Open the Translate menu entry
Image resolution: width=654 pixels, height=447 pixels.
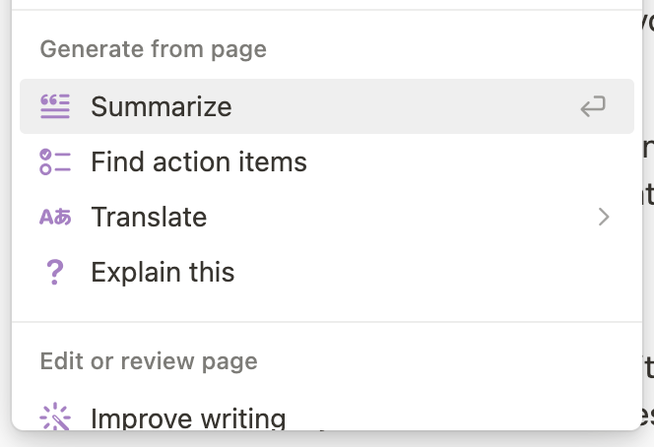point(327,217)
